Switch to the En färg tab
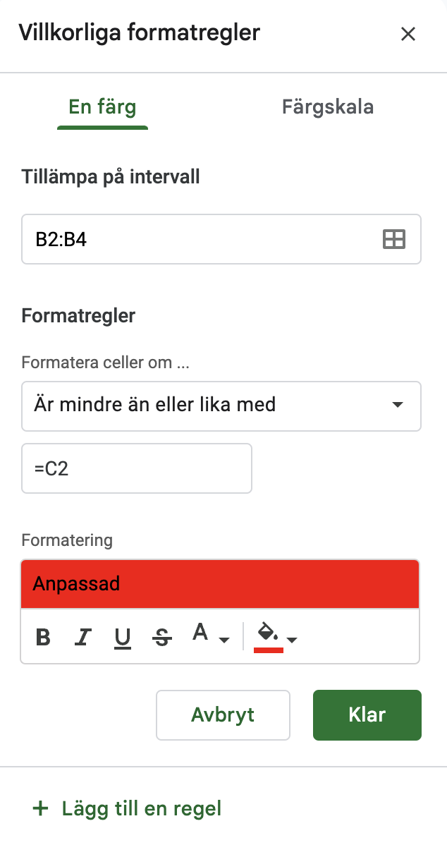The width and height of the screenshot is (447, 845). click(x=102, y=107)
